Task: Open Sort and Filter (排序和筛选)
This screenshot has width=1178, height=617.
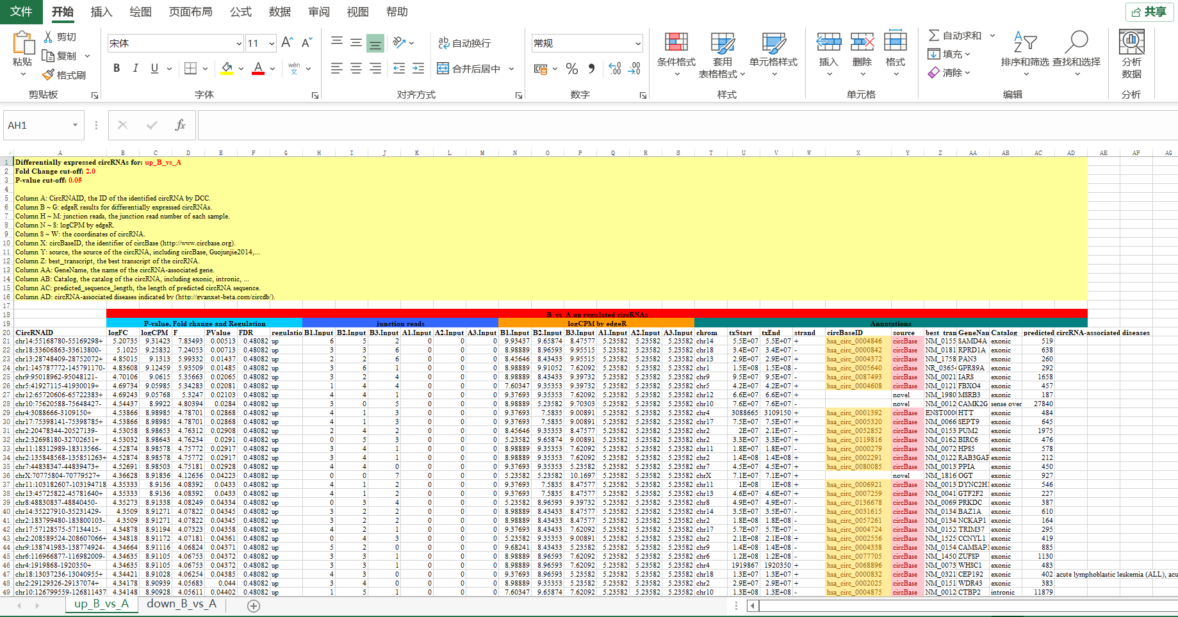Action: pos(1025,54)
